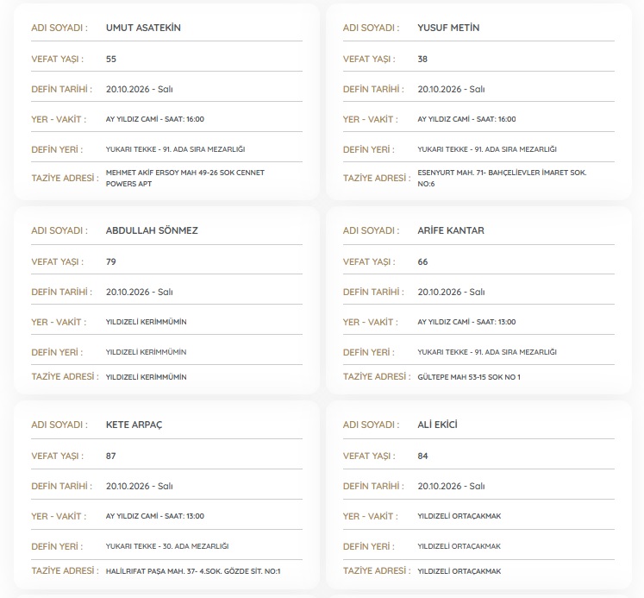Viewport: 644px width, 598px height.
Task: Select age value 55 in Umut Asatekin card
Action: click(x=111, y=59)
